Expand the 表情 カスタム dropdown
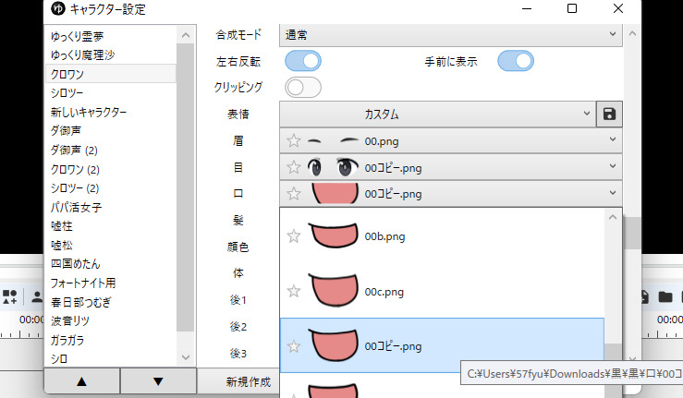Image resolution: width=683 pixels, height=398 pixels. pyautogui.click(x=437, y=115)
